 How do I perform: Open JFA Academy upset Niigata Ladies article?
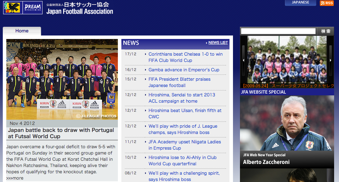coord(184,145)
